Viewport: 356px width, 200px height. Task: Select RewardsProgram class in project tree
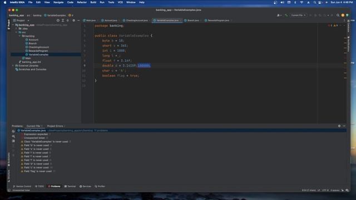point(38,51)
